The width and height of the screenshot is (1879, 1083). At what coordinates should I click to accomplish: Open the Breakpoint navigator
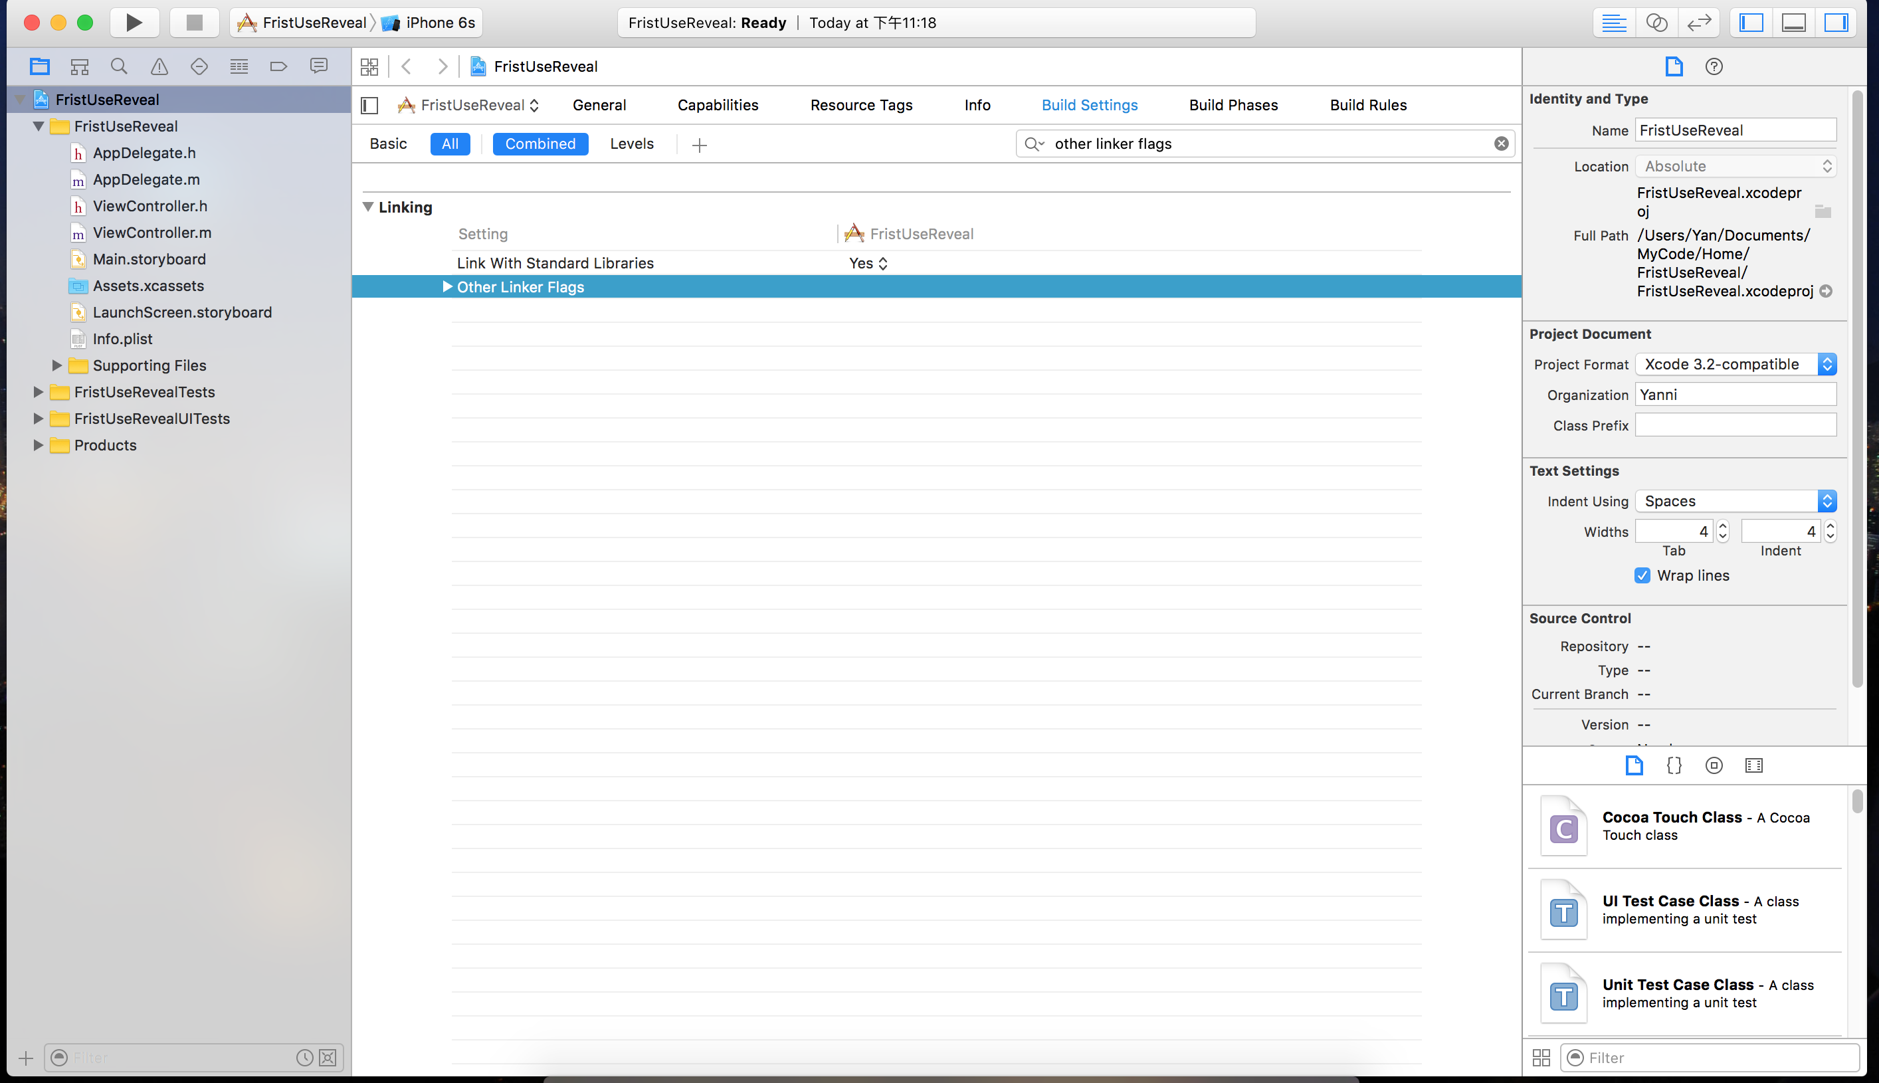coord(278,66)
